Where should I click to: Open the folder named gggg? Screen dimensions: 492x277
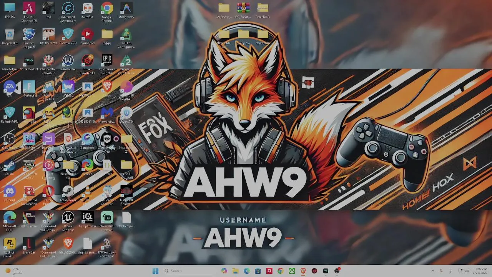click(x=107, y=37)
